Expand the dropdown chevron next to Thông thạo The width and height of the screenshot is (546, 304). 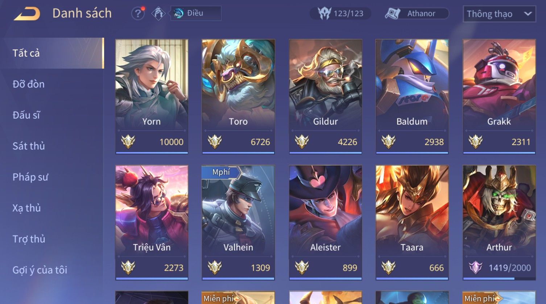528,14
